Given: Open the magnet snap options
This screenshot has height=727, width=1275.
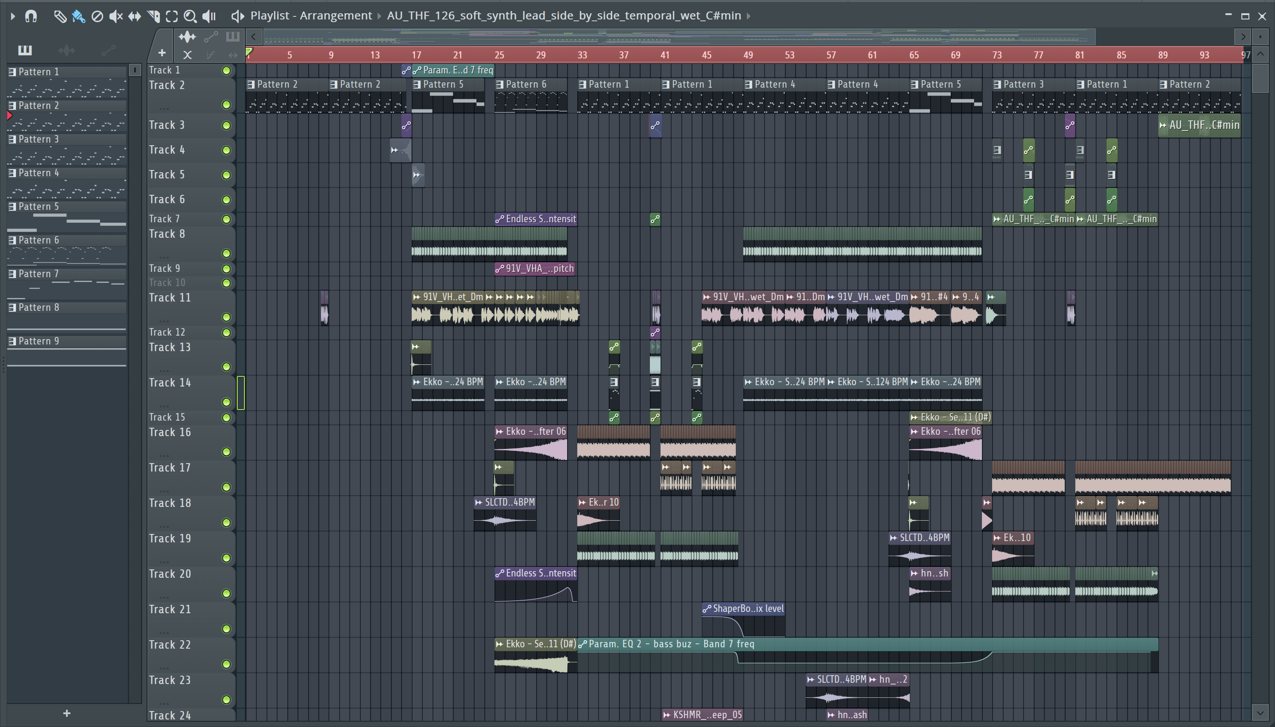Looking at the screenshot, I should pos(31,16).
